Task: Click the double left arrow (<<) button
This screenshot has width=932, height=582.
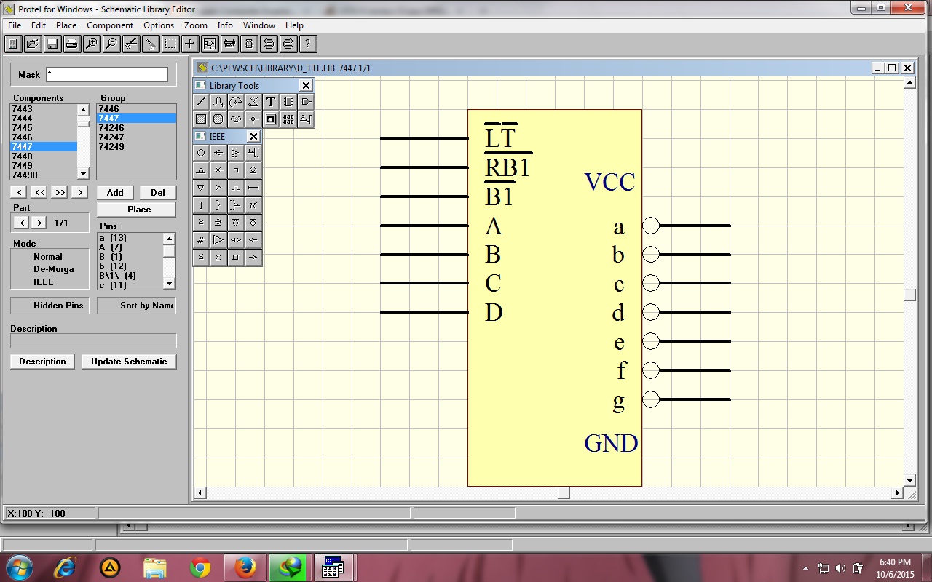Action: pos(39,193)
